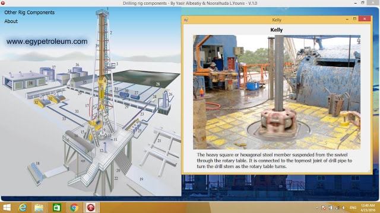Viewport: 380px width, 213px height.
Task: Click the Kelly photo in popup window
Action: click(277, 92)
